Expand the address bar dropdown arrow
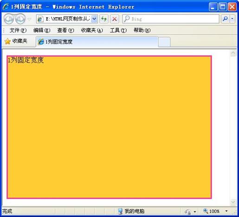The height and width of the screenshot is (217, 239). (x=94, y=19)
